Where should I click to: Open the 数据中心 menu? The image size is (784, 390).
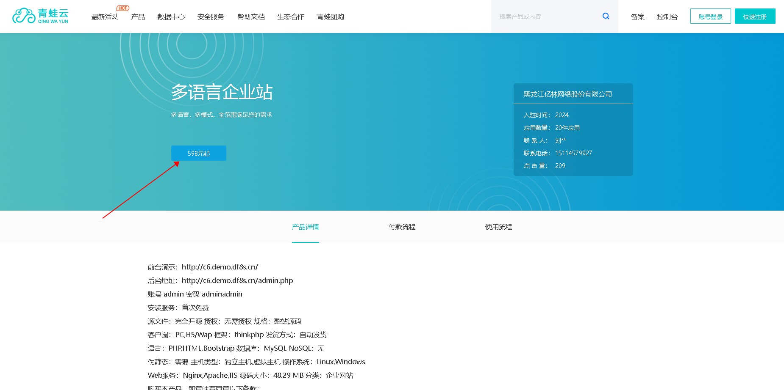(171, 17)
